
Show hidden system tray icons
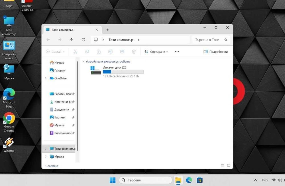(255, 180)
